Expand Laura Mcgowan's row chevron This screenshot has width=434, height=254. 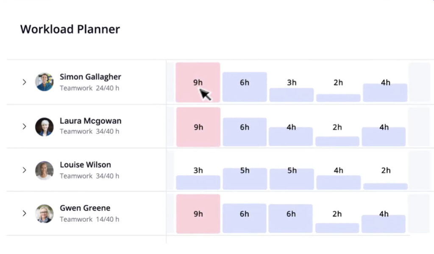click(x=24, y=127)
